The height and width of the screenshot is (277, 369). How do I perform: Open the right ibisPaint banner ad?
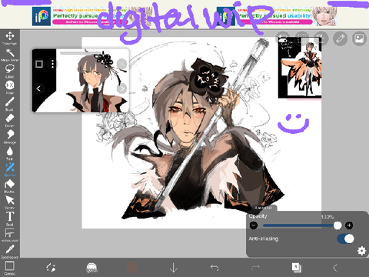277,16
